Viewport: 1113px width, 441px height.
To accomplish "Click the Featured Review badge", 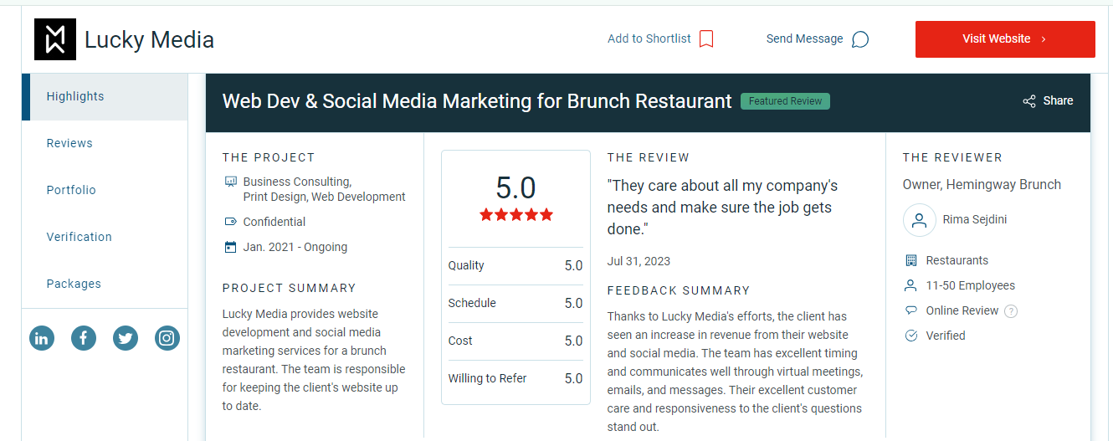I will [x=785, y=101].
